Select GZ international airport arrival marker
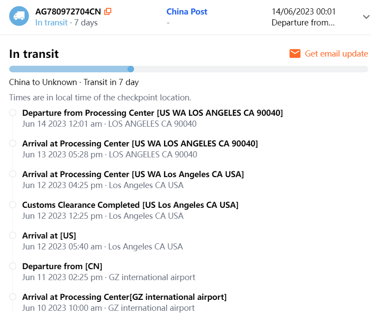Viewport: 371px width, 313px height. [13, 297]
